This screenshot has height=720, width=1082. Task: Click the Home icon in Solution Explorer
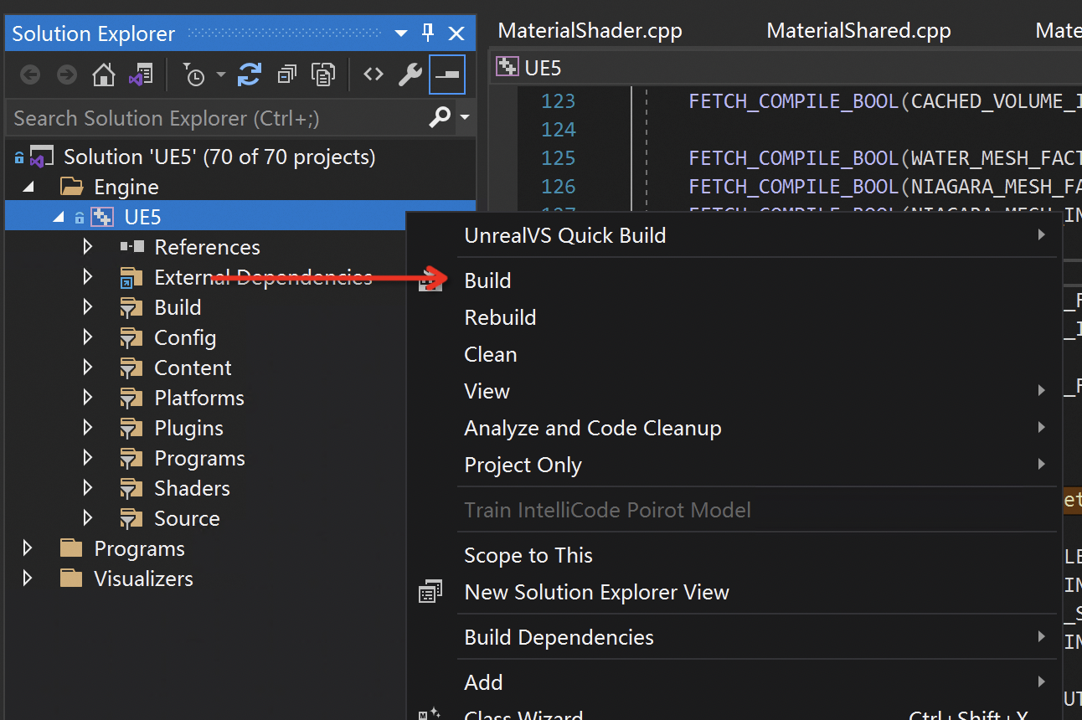[x=104, y=75]
